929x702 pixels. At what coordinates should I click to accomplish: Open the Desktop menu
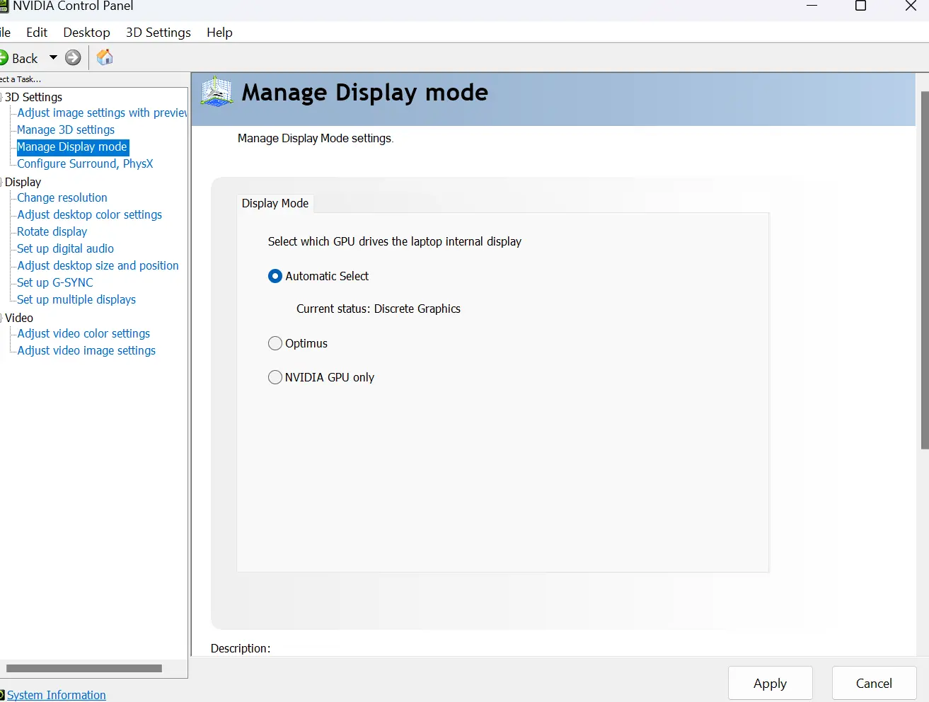tap(86, 33)
